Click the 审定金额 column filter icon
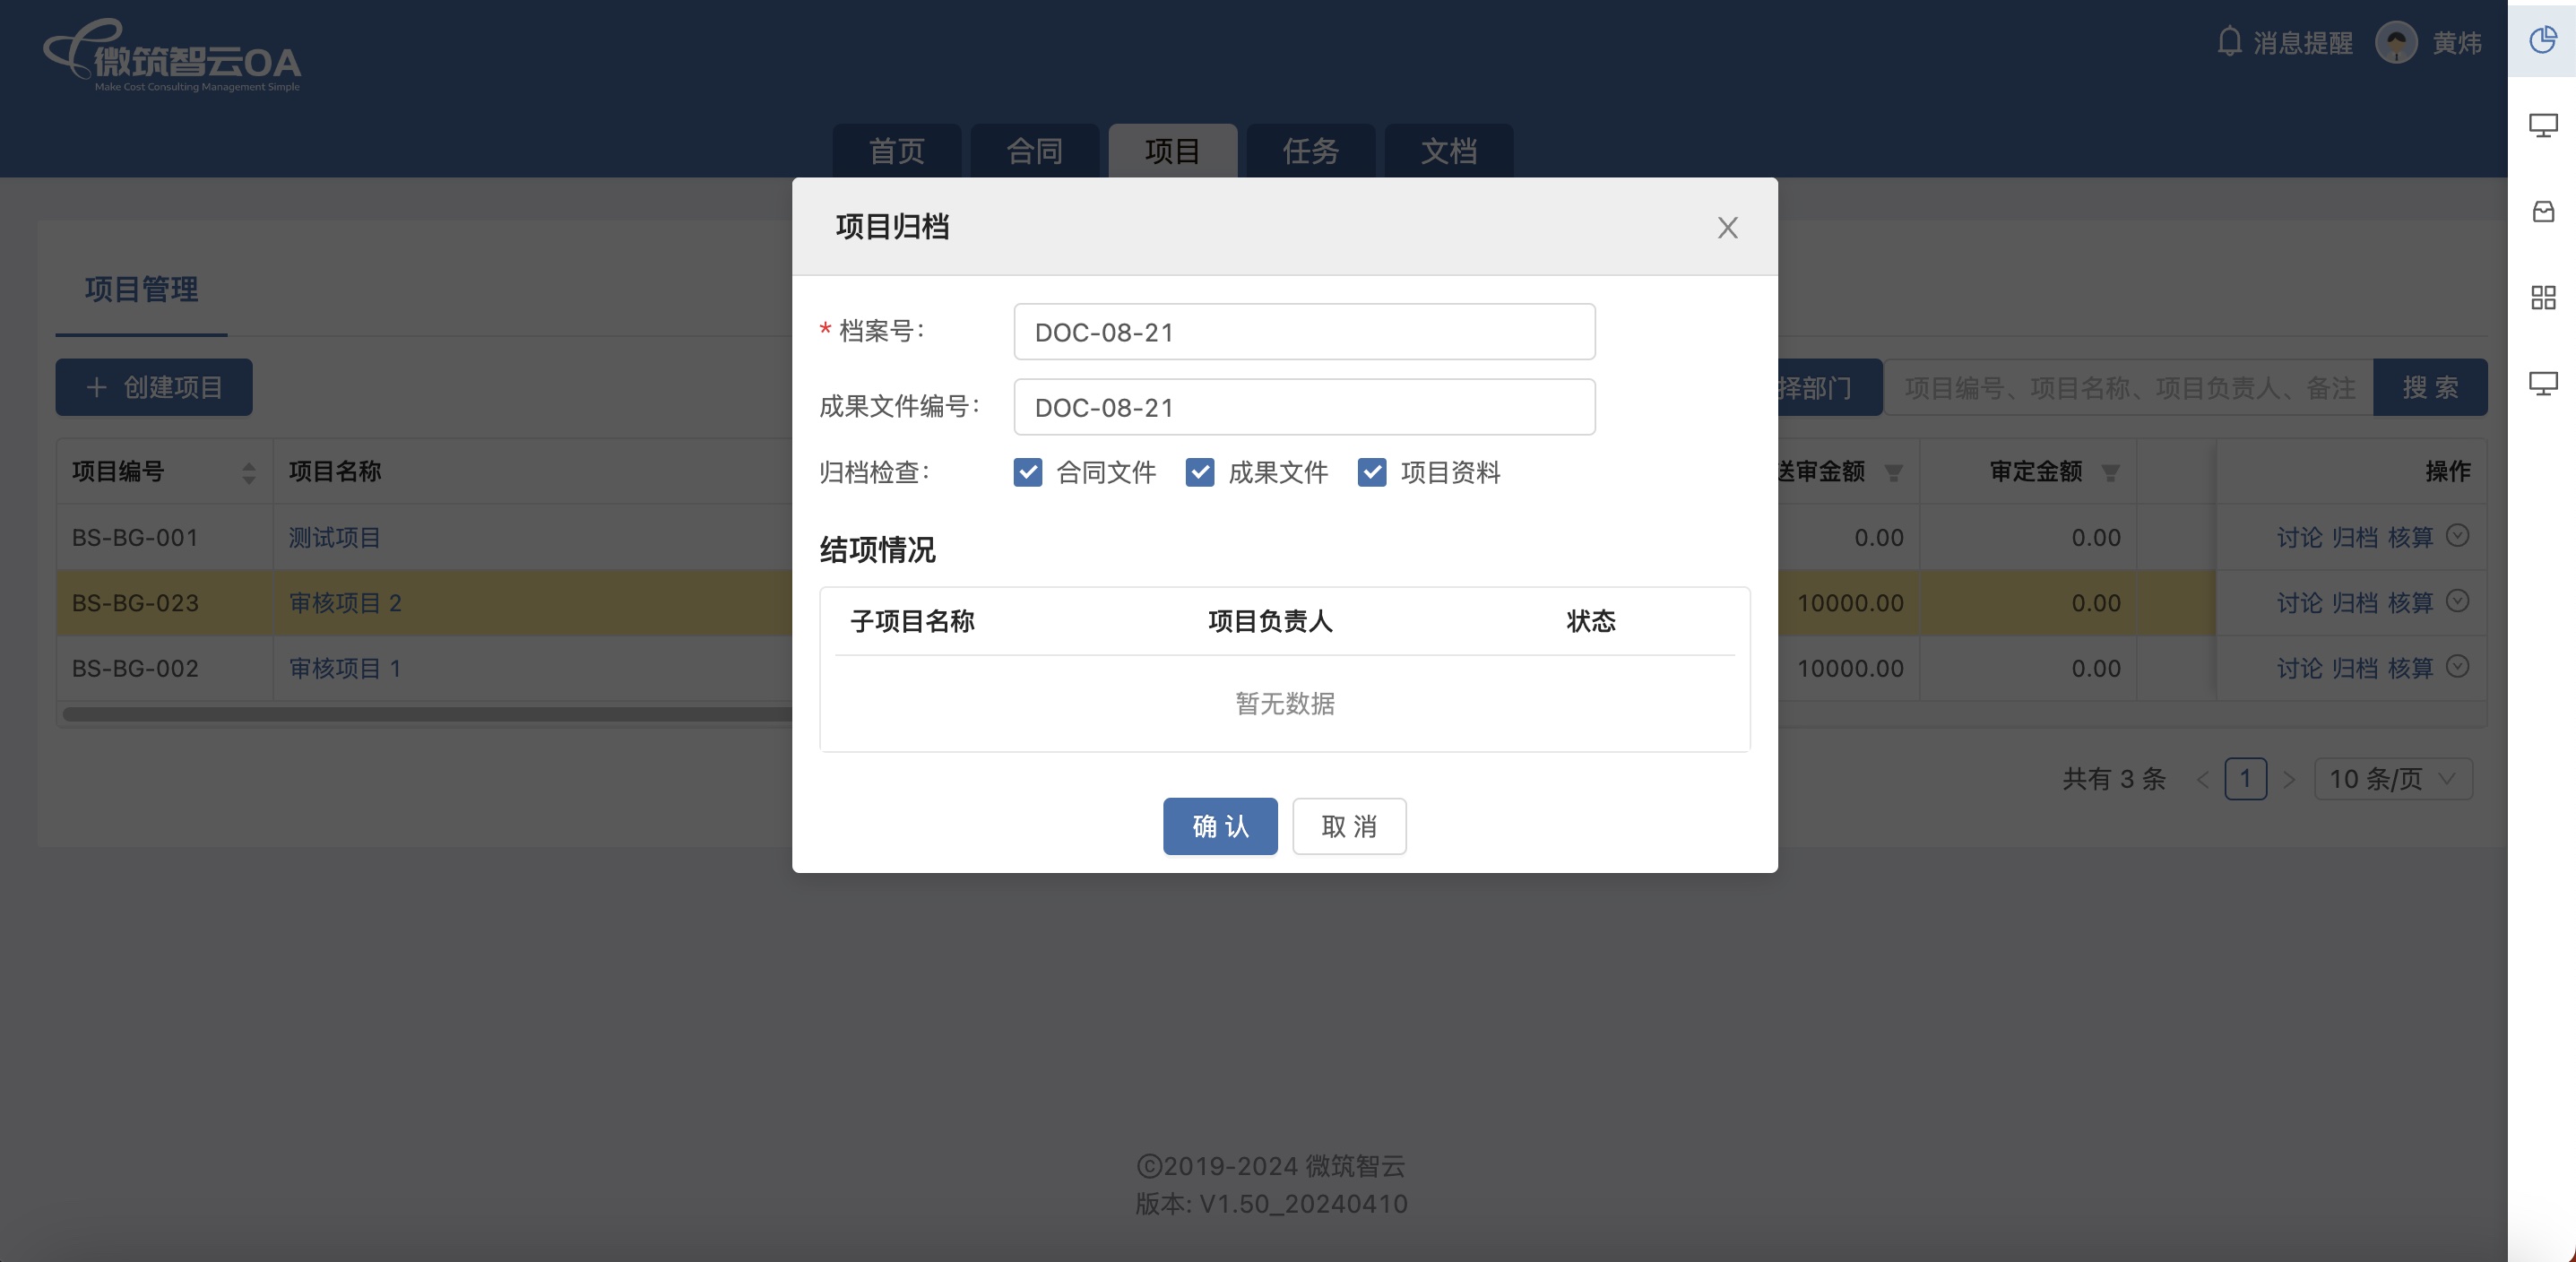The image size is (2576, 1262). [2111, 473]
